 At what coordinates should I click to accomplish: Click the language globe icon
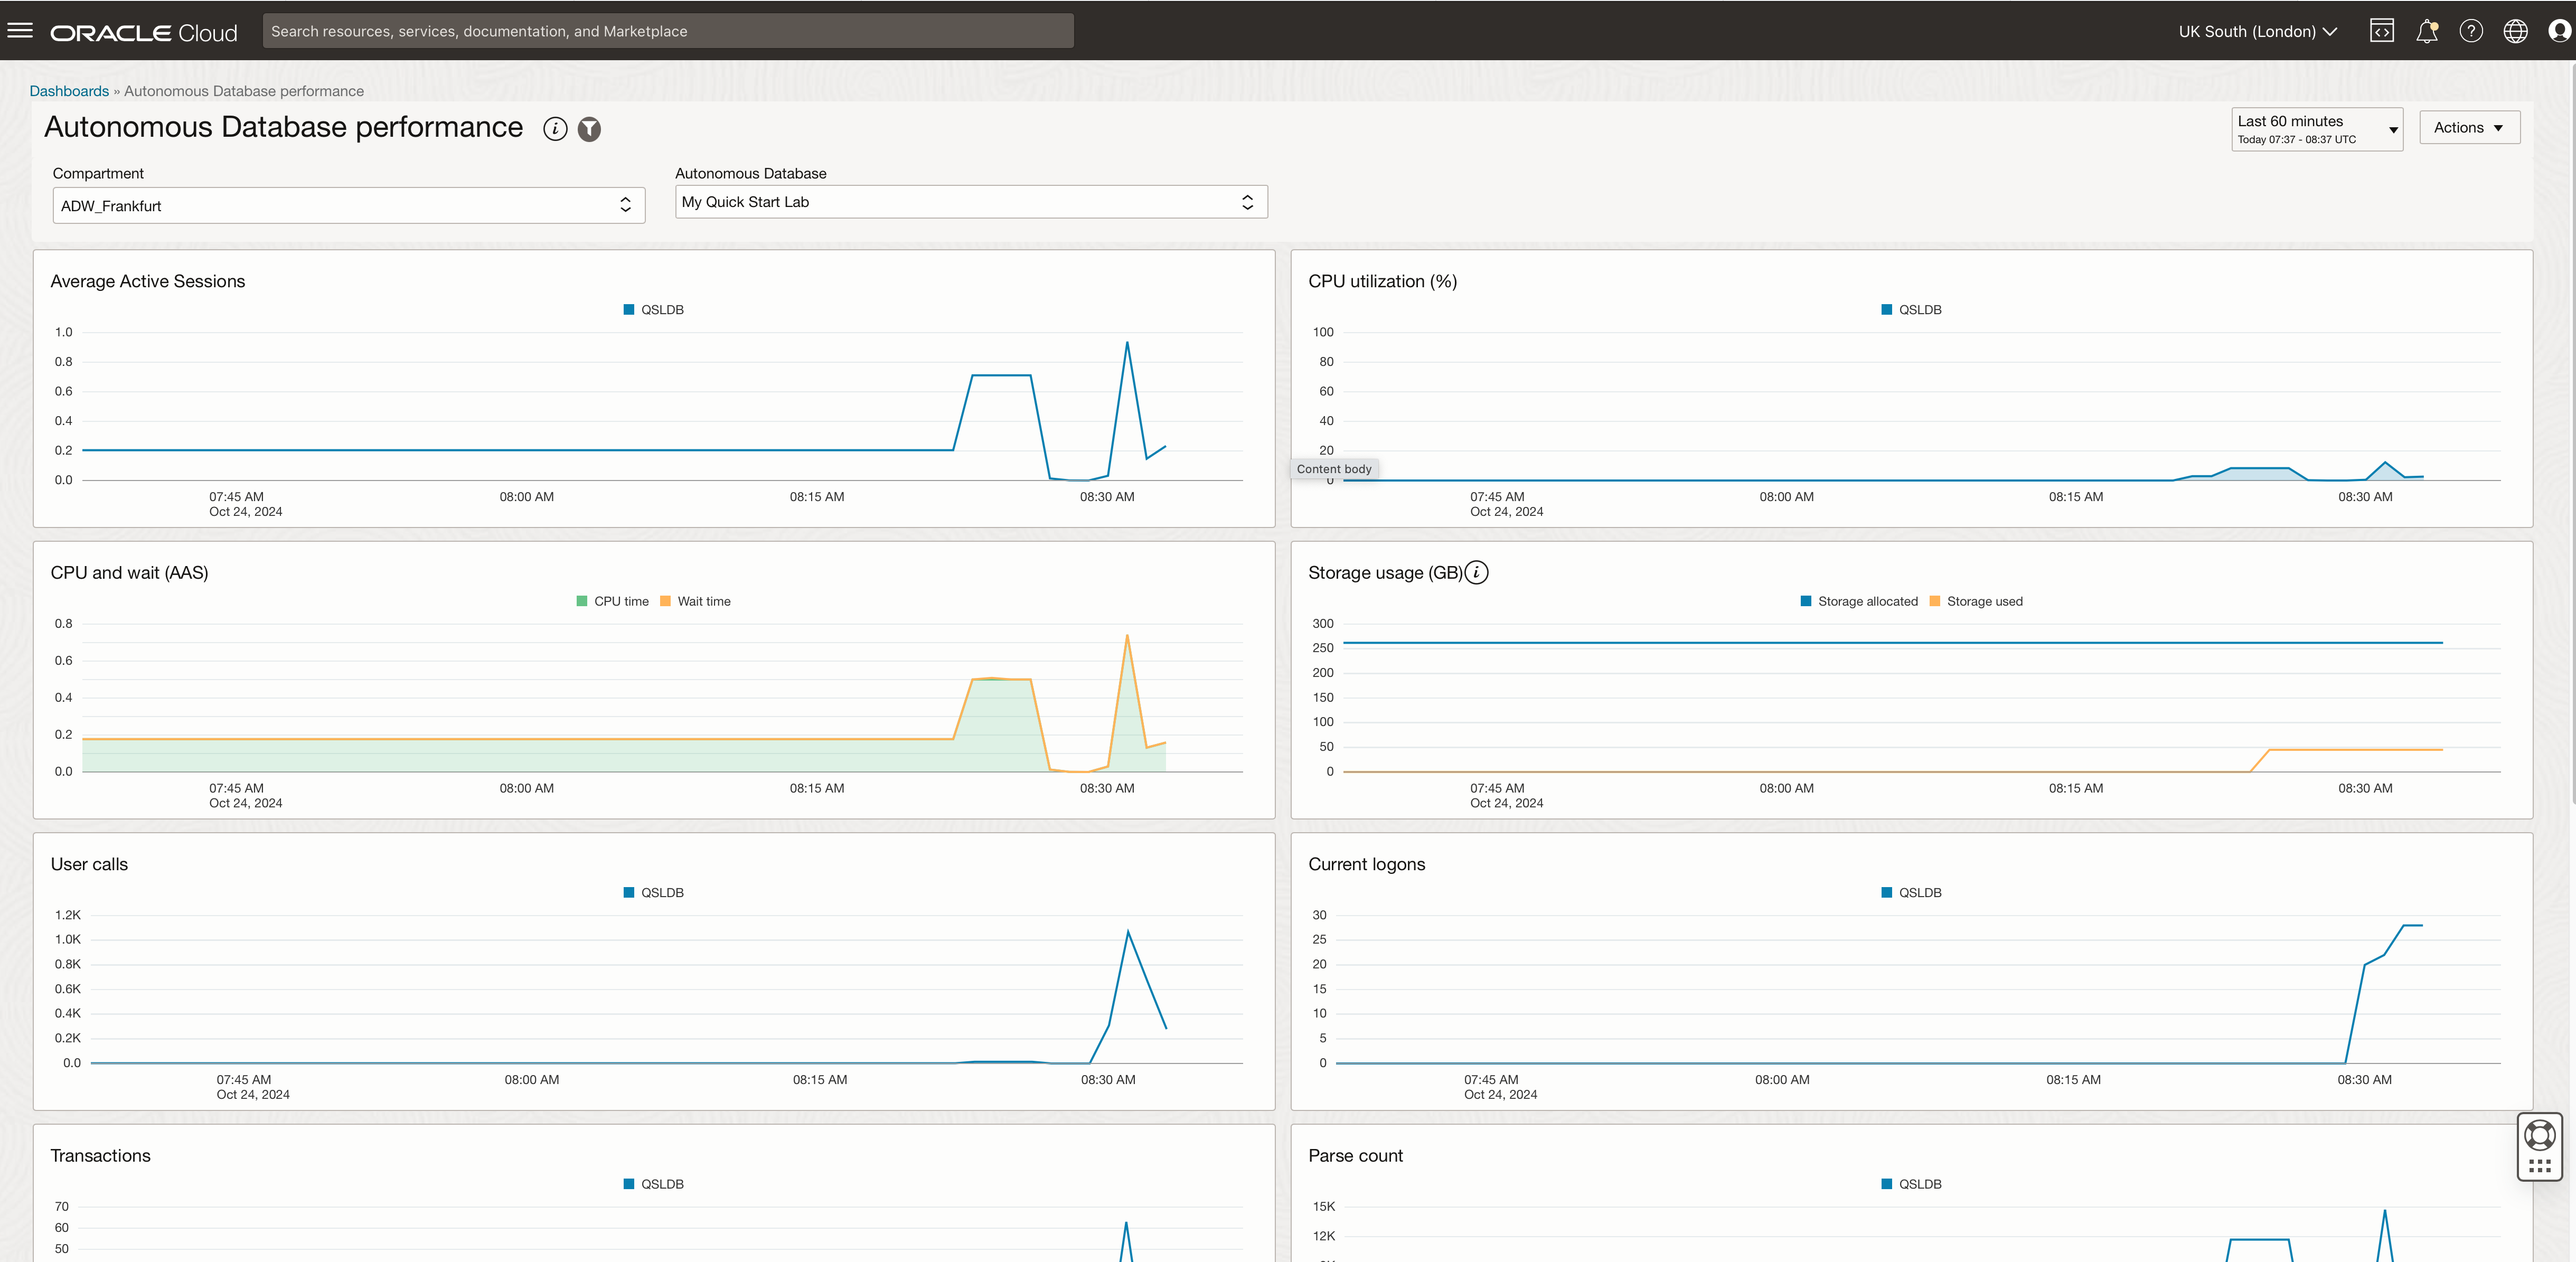pyautogui.click(x=2515, y=31)
